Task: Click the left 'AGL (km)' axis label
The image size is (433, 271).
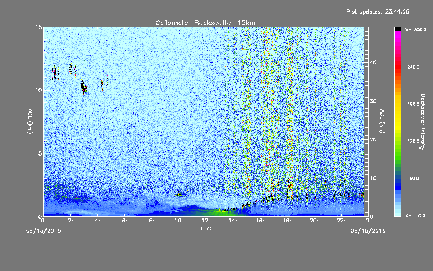Action: [30, 121]
